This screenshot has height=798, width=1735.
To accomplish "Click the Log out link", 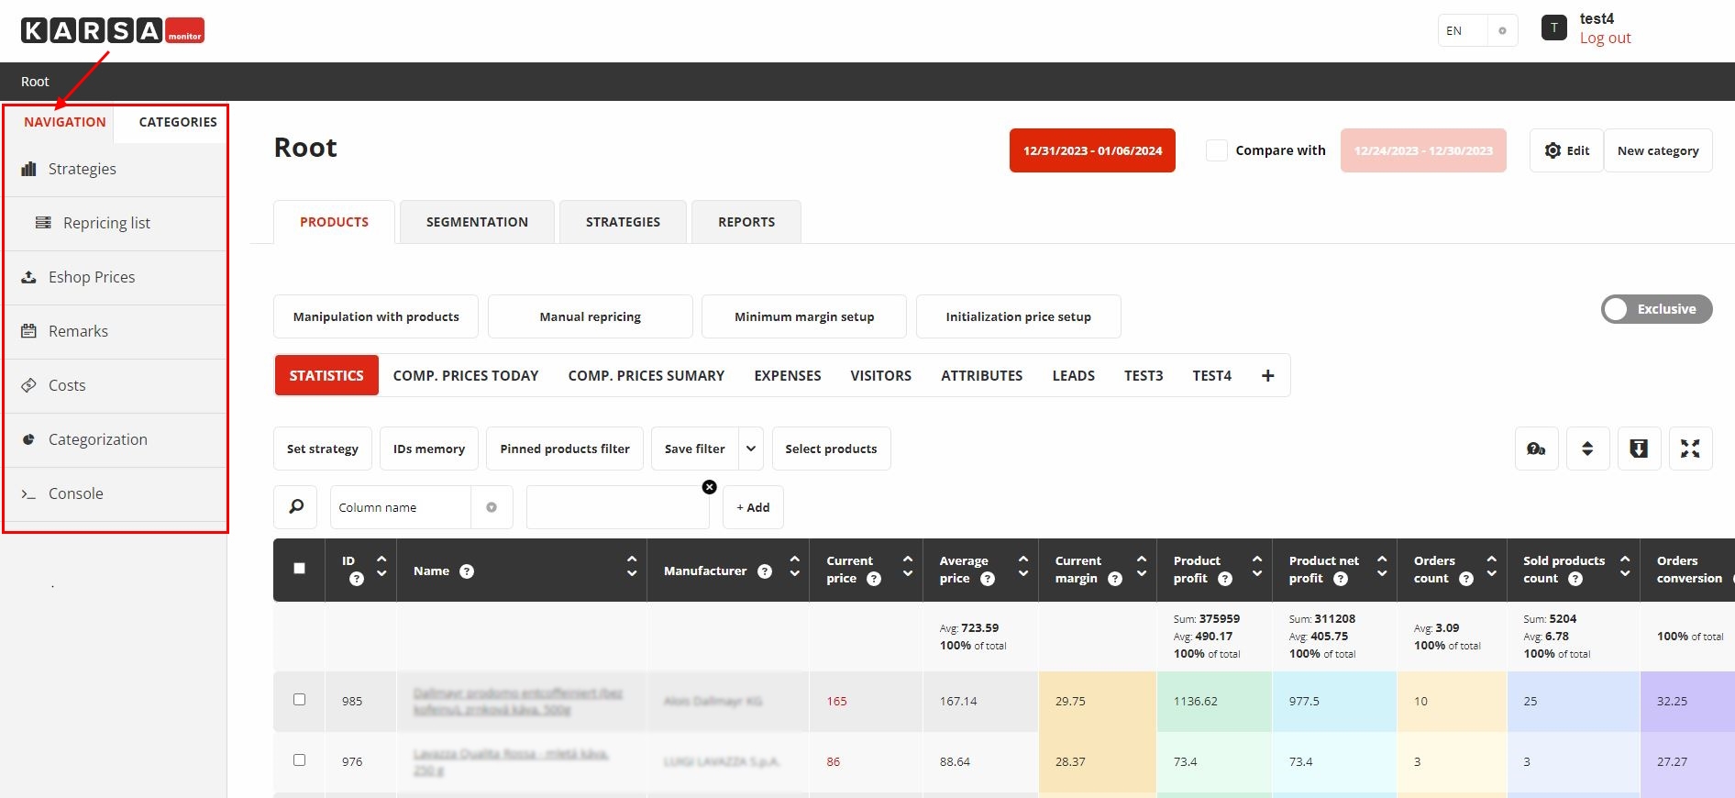I will [x=1605, y=39].
